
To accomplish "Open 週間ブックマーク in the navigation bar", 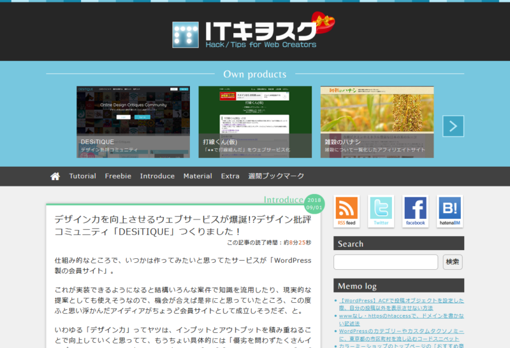I will tap(276, 176).
